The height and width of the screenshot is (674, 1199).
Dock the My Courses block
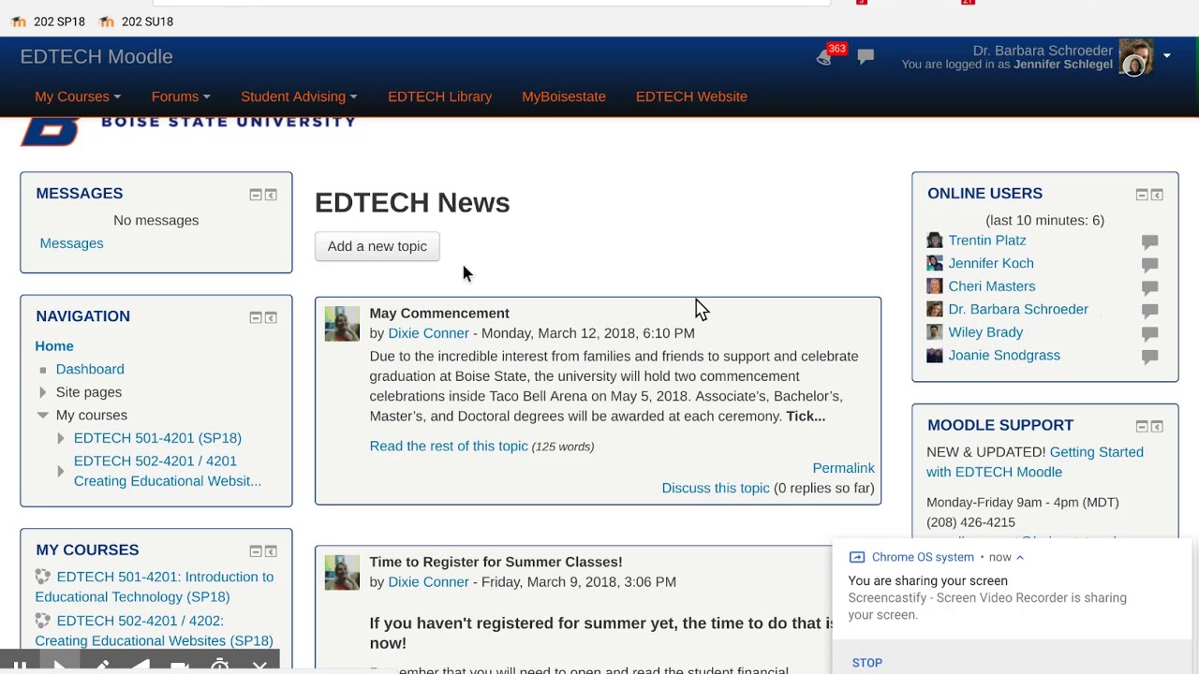[x=271, y=551]
